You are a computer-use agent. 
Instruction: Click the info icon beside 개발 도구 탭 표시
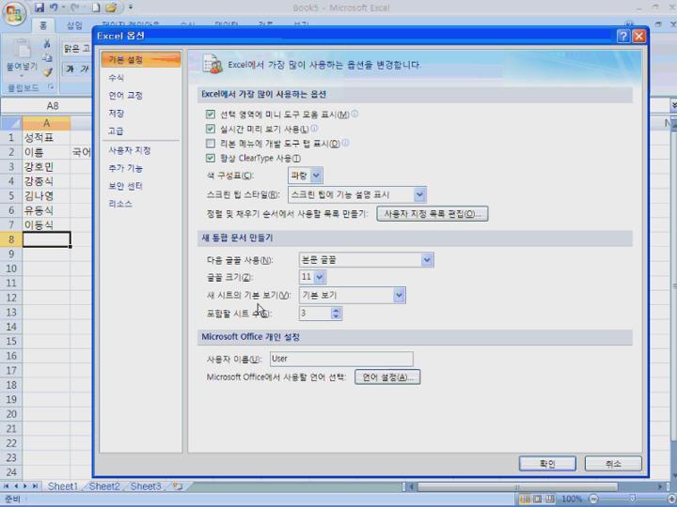coord(345,143)
